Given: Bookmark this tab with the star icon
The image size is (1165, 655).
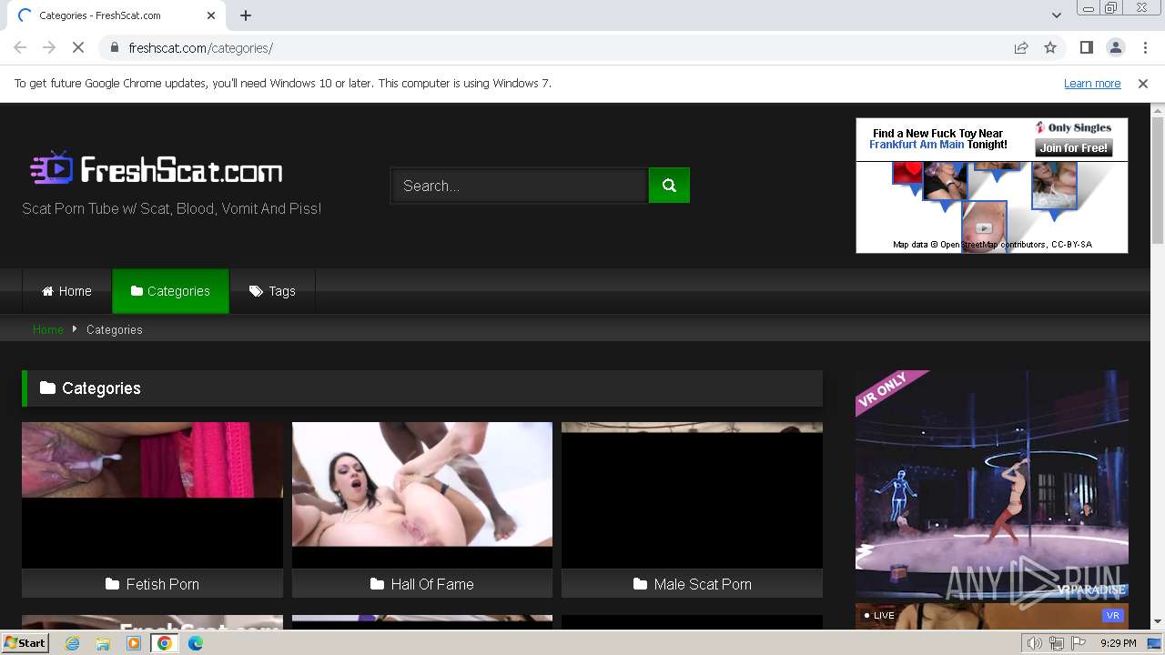Looking at the screenshot, I should click(1050, 47).
